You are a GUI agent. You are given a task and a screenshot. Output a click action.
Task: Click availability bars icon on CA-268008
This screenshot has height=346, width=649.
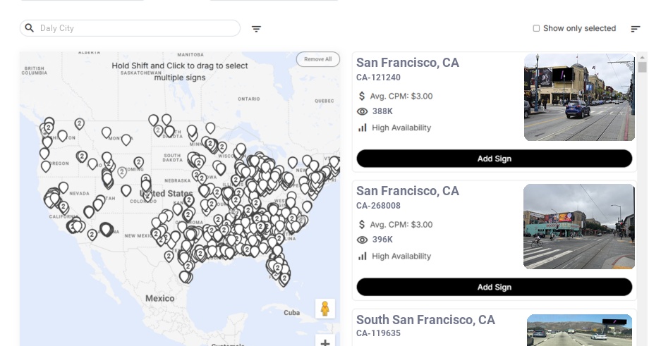coord(363,256)
